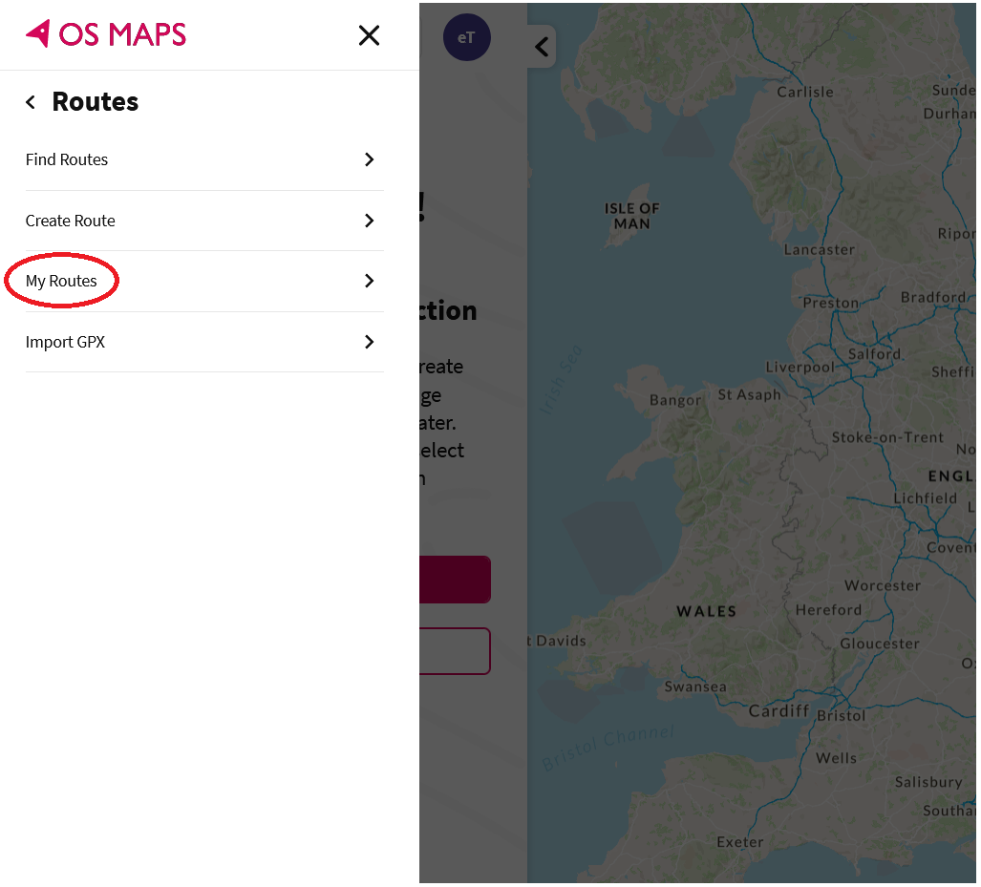The image size is (981, 887).
Task: Open the circled My Routes option
Action: click(61, 281)
